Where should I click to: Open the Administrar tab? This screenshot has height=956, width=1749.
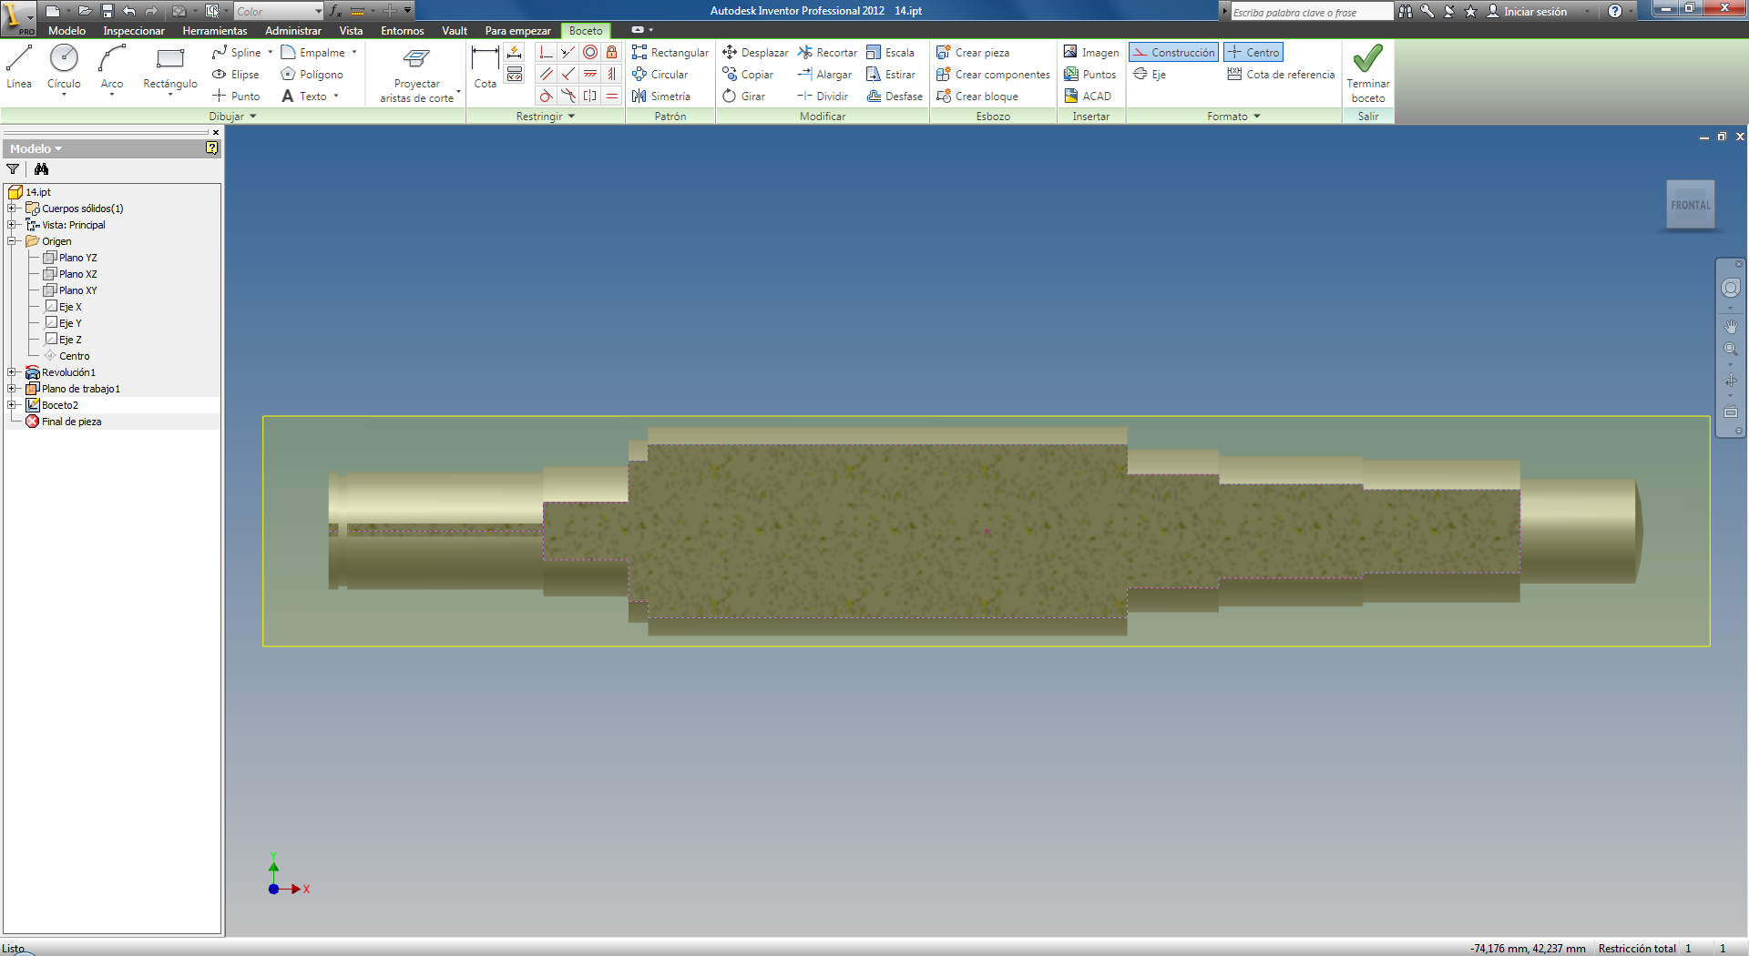click(x=293, y=31)
